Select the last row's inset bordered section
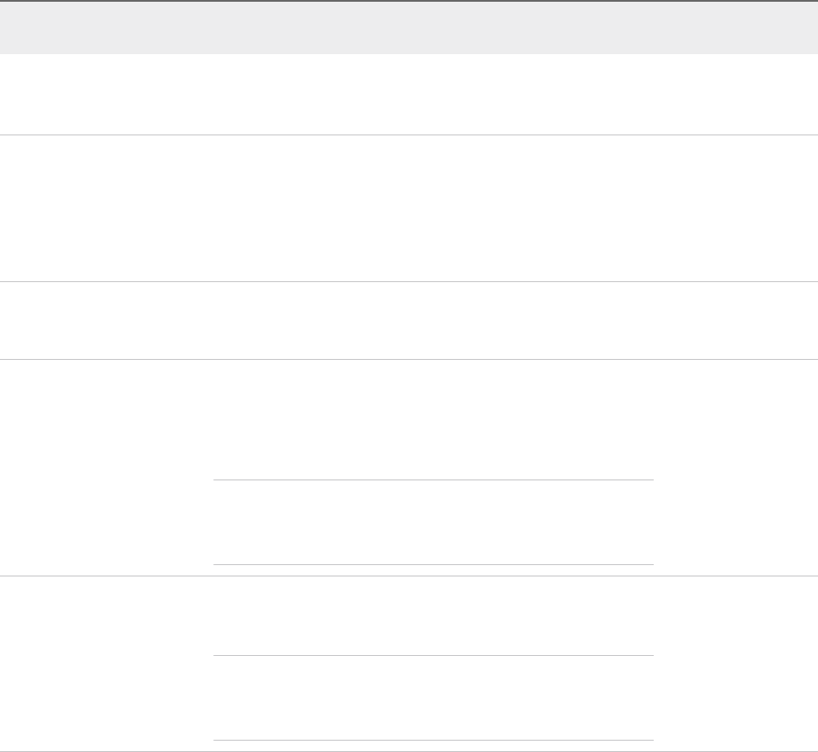The image size is (818, 752). pos(433,698)
